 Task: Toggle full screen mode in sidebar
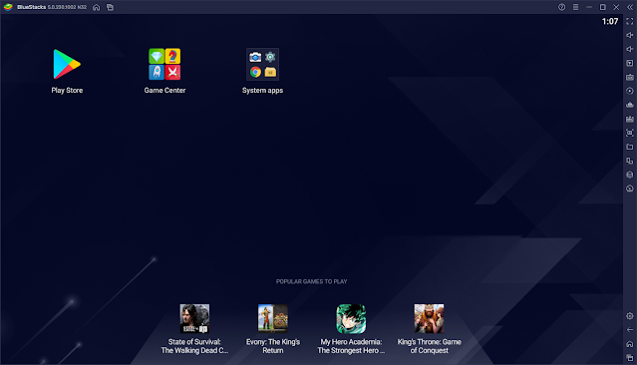click(630, 21)
